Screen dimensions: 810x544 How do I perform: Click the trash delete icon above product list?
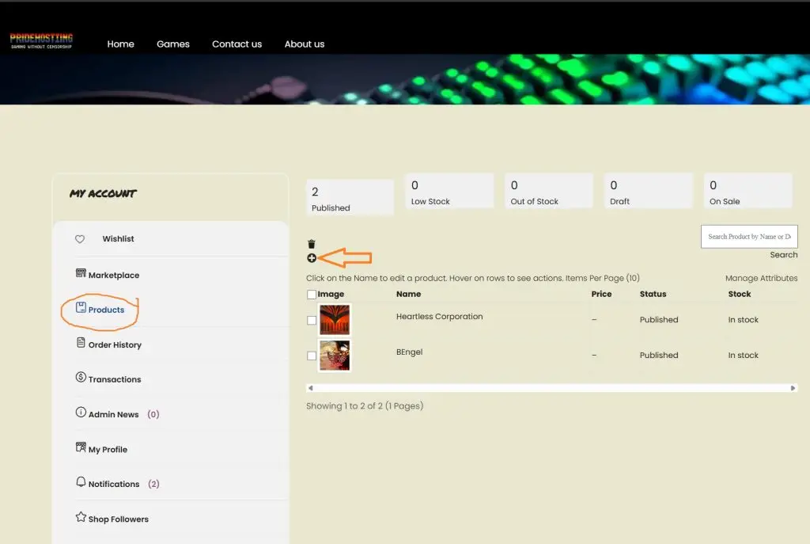[x=312, y=244]
